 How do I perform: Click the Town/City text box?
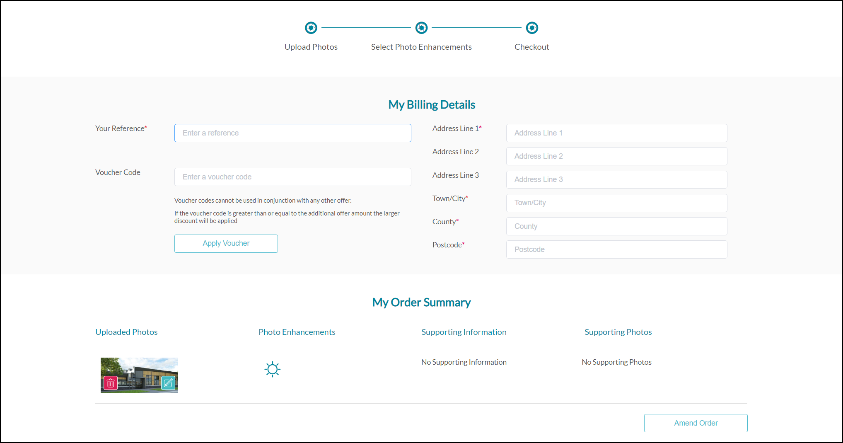tap(616, 203)
